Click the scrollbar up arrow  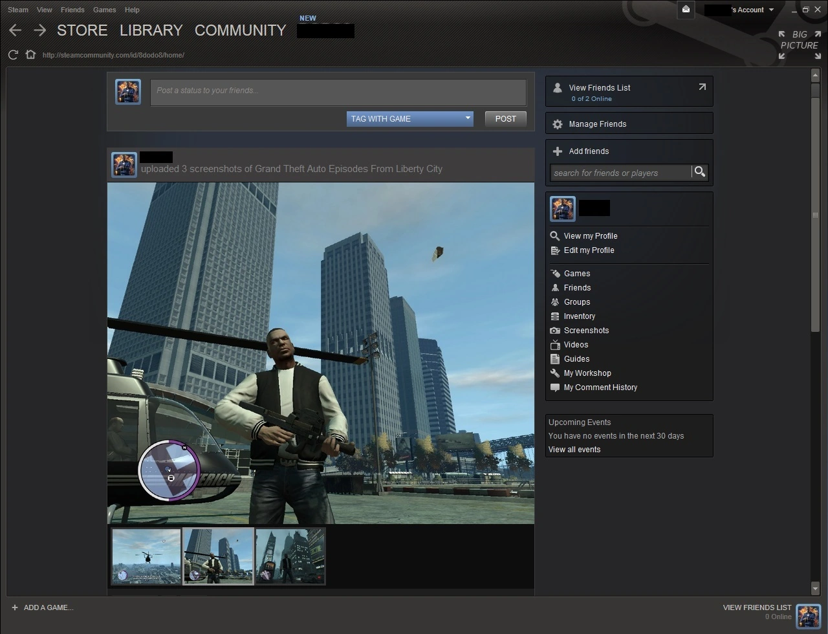pos(815,76)
